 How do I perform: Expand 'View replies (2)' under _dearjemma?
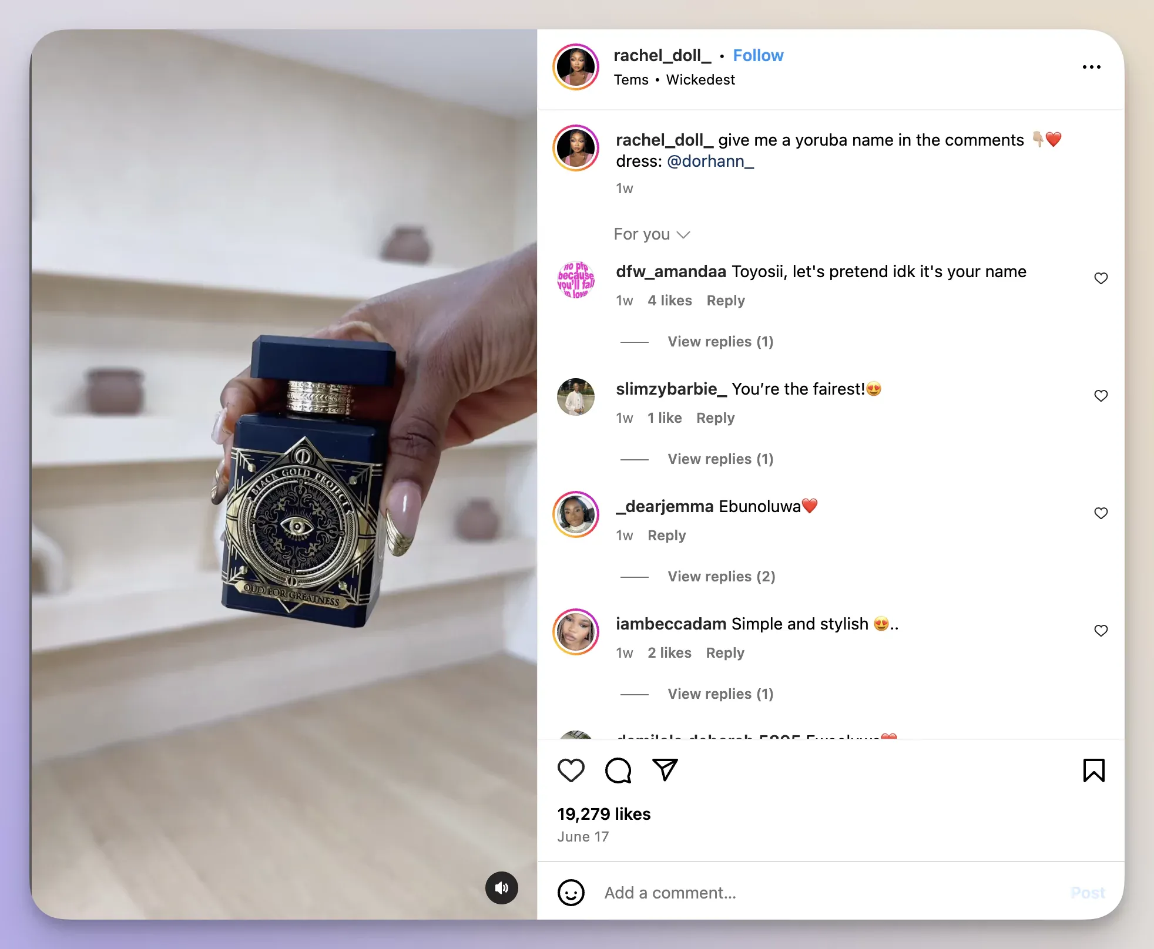(x=720, y=576)
